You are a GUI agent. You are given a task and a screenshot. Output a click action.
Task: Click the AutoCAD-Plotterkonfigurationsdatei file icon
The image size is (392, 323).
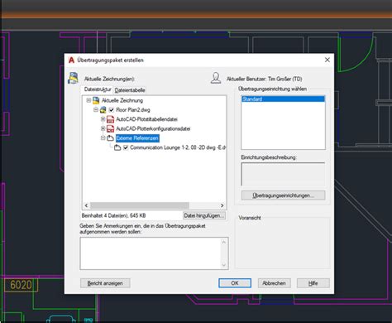(110, 128)
